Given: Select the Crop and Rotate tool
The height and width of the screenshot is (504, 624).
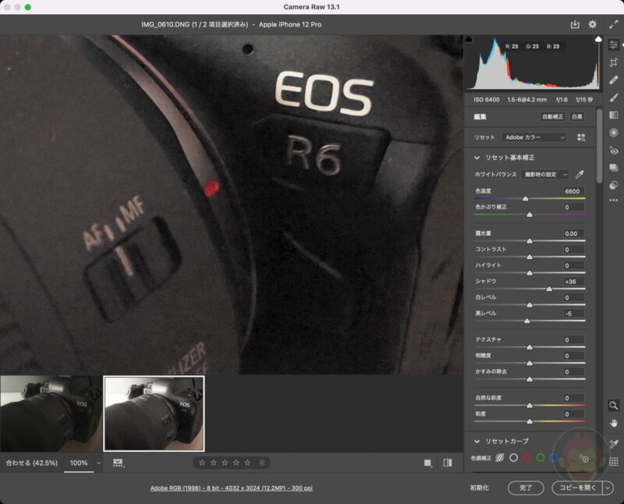Looking at the screenshot, I should pyautogui.click(x=613, y=62).
